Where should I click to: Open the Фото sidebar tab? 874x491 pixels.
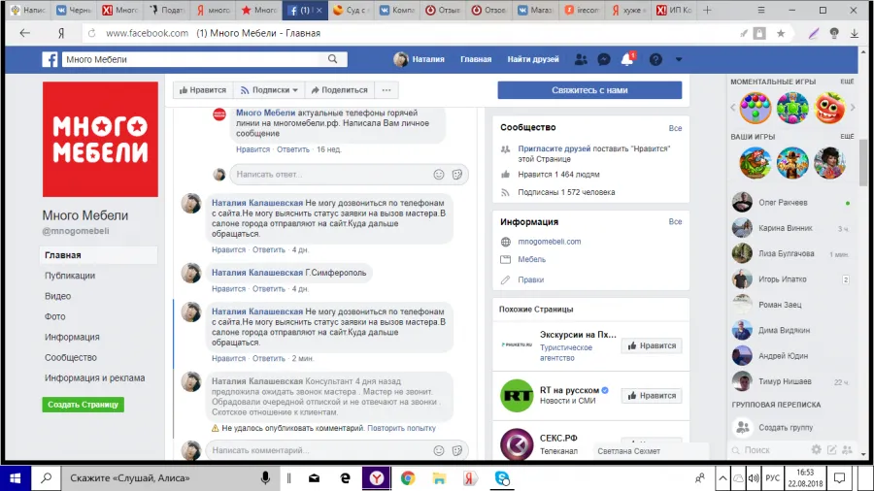tap(55, 316)
